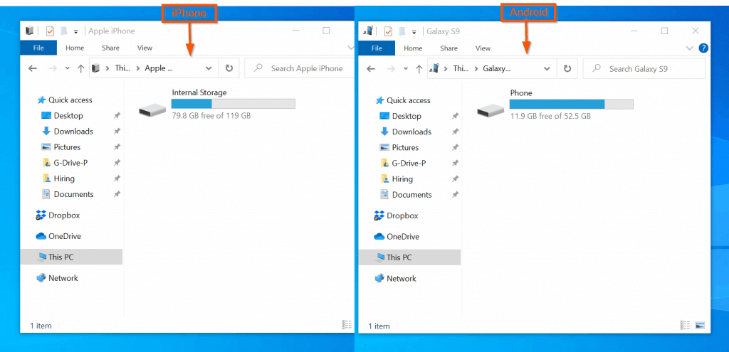Open File tab in Apple iPhone window
The image size is (729, 352).
point(38,48)
